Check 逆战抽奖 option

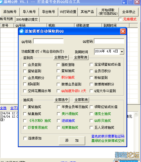59,121
